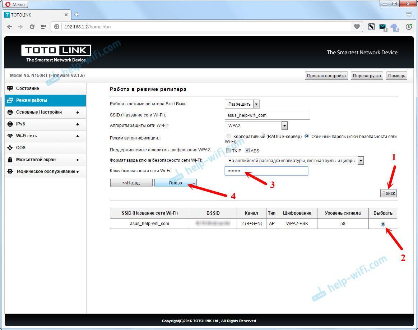Open the pen extension icon in toolbar
Screen dimensions: 418x330
click(371, 27)
